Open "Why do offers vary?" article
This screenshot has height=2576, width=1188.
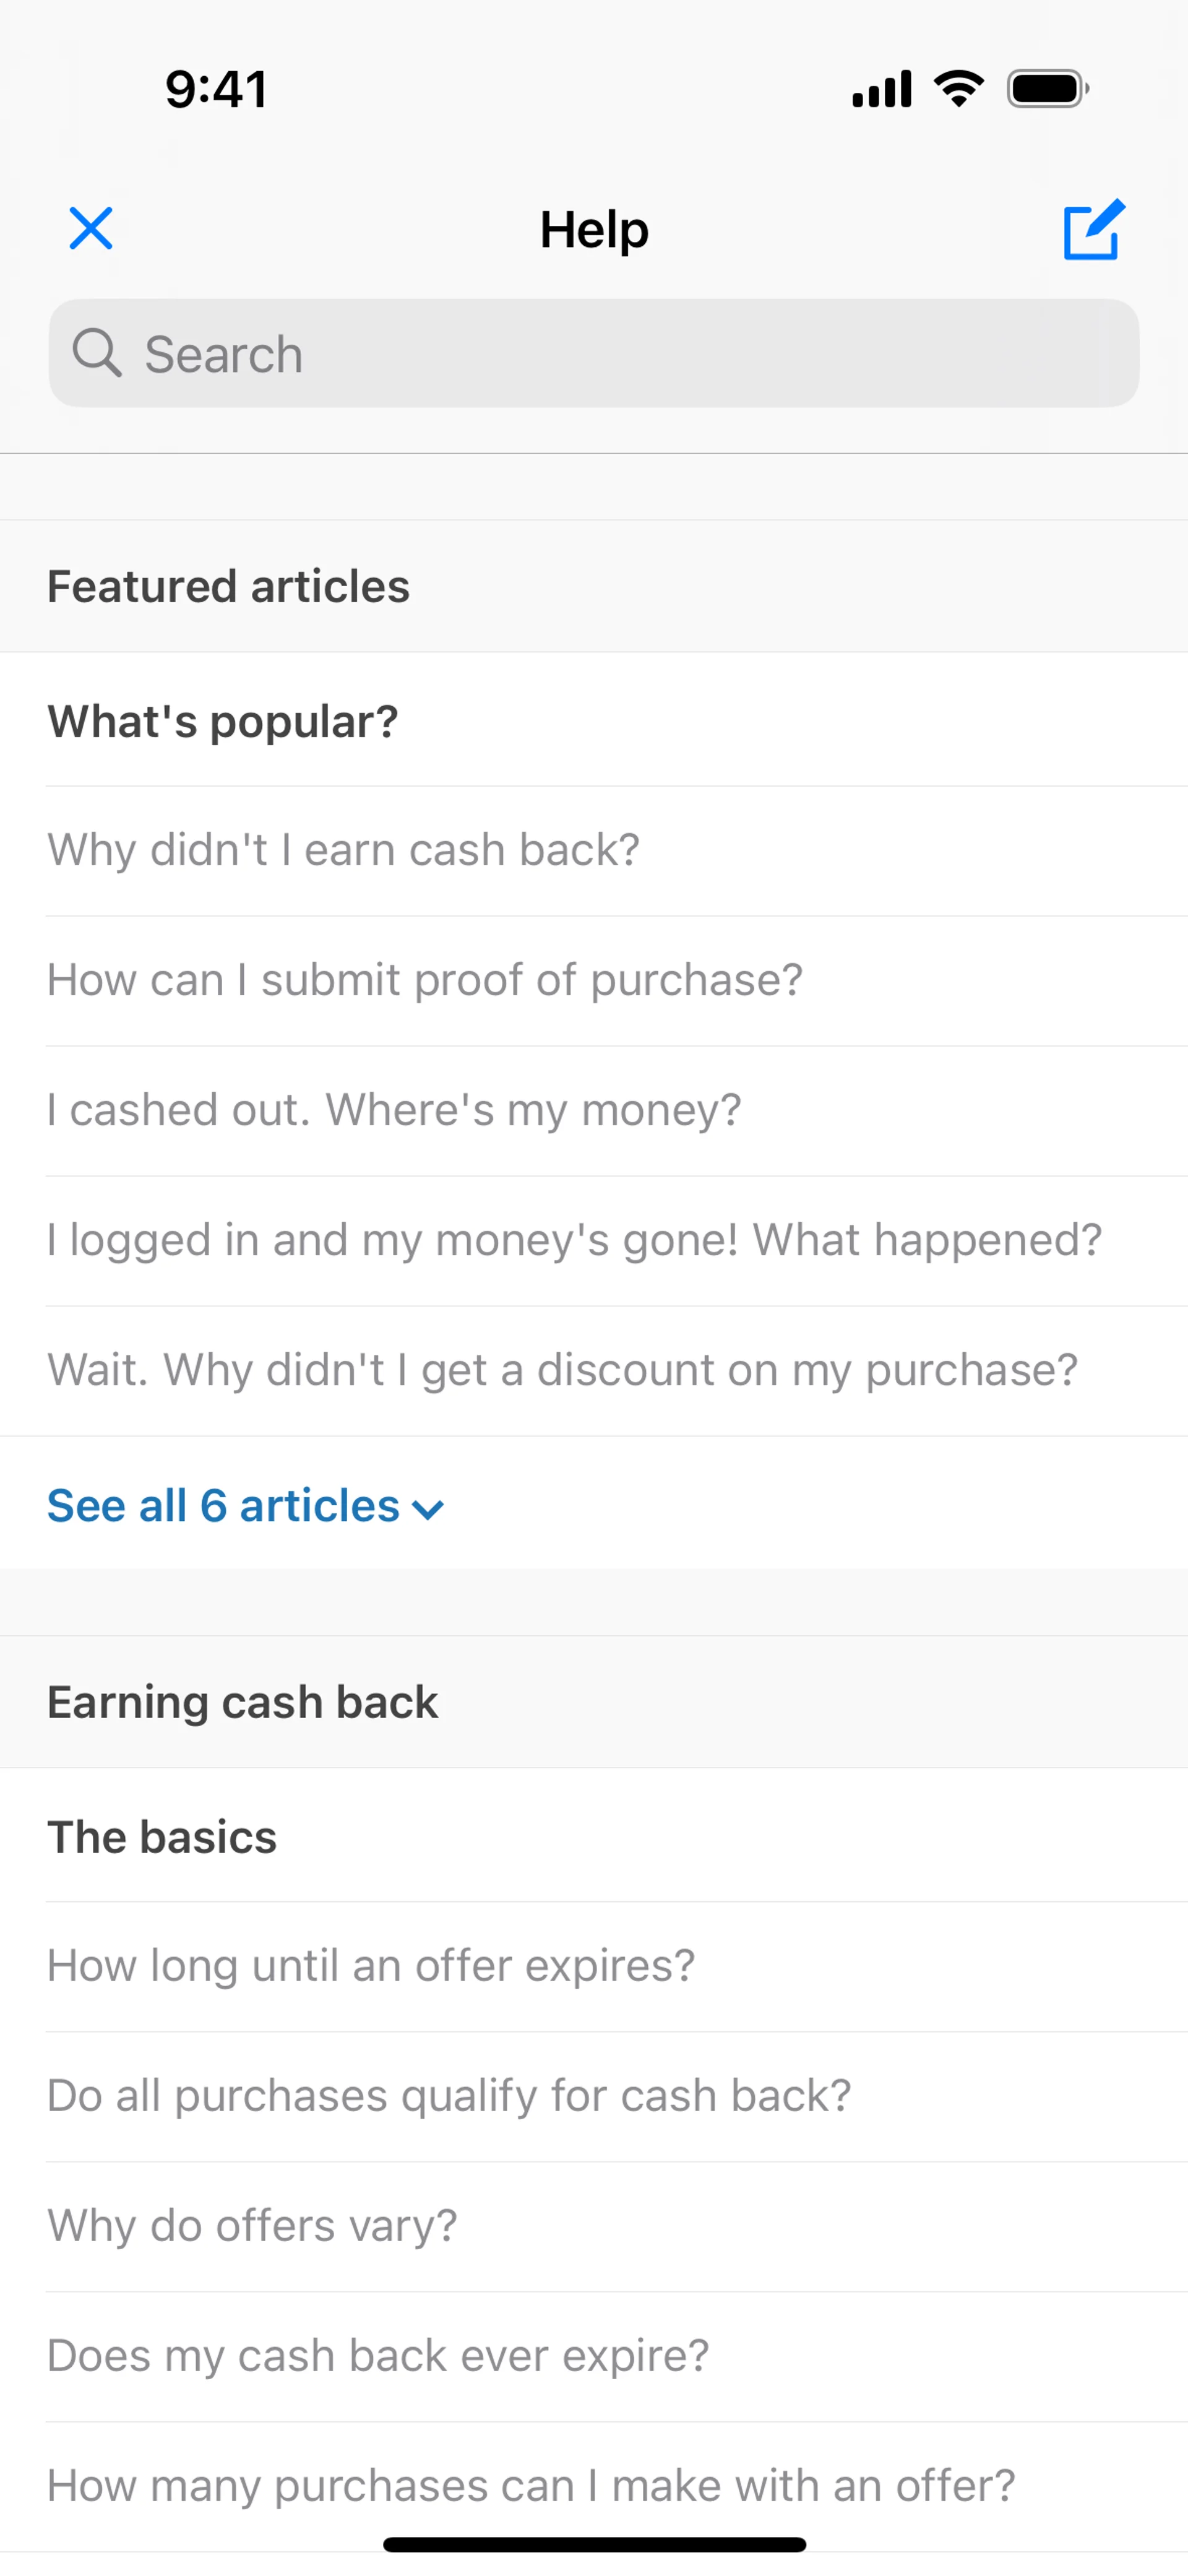pos(252,2226)
